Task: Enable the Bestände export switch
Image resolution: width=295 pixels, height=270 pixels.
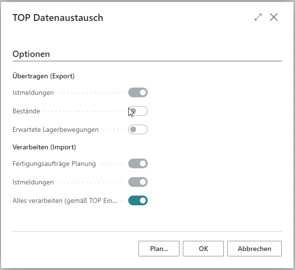Action: click(138, 111)
